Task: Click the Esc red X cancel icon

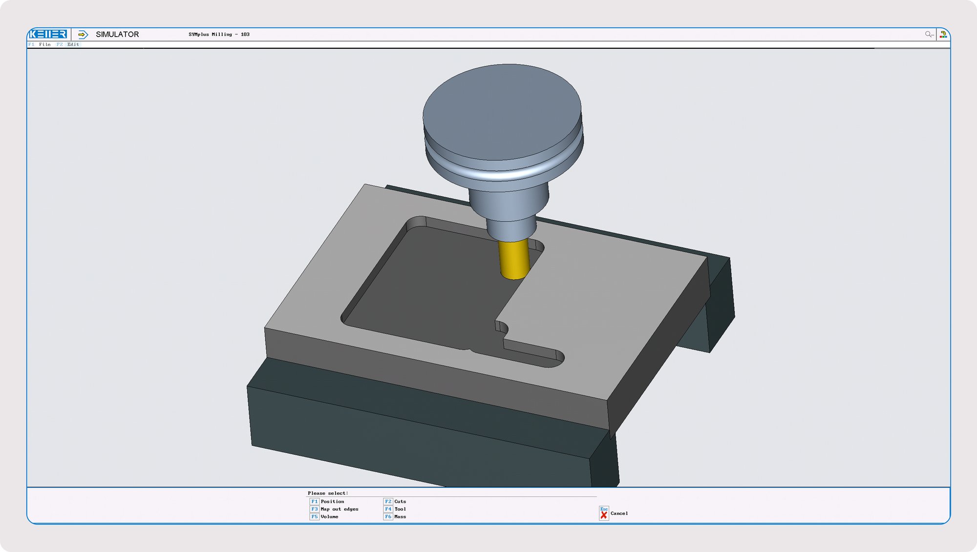Action: pyautogui.click(x=603, y=514)
